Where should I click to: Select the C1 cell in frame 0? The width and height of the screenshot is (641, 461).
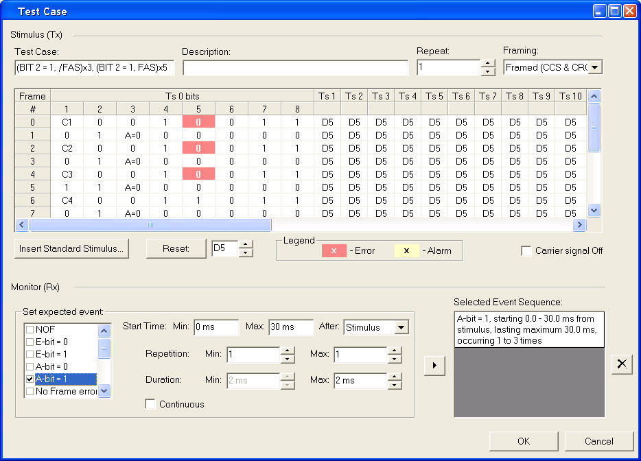click(67, 122)
